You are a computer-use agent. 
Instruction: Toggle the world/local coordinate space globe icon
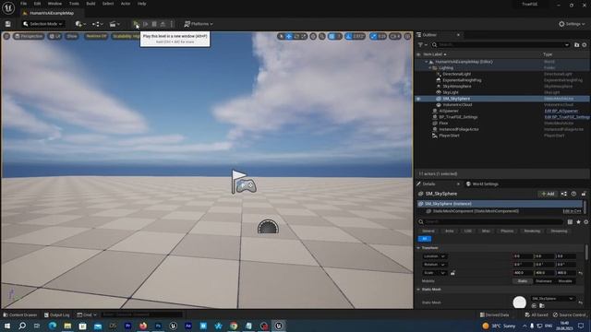pyautogui.click(x=313, y=36)
